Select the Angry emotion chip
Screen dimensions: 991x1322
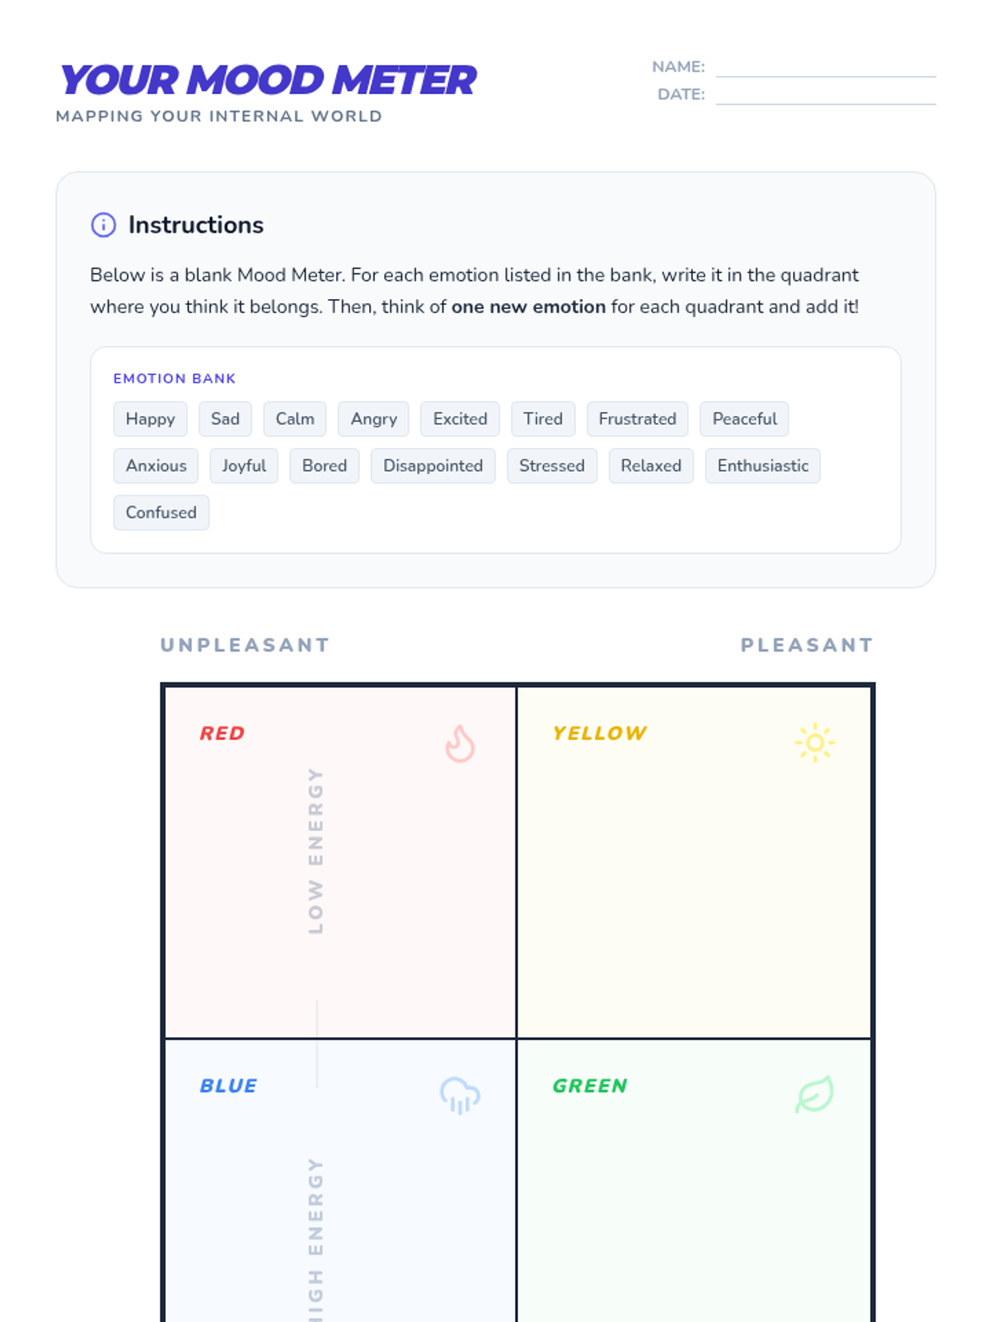(373, 419)
